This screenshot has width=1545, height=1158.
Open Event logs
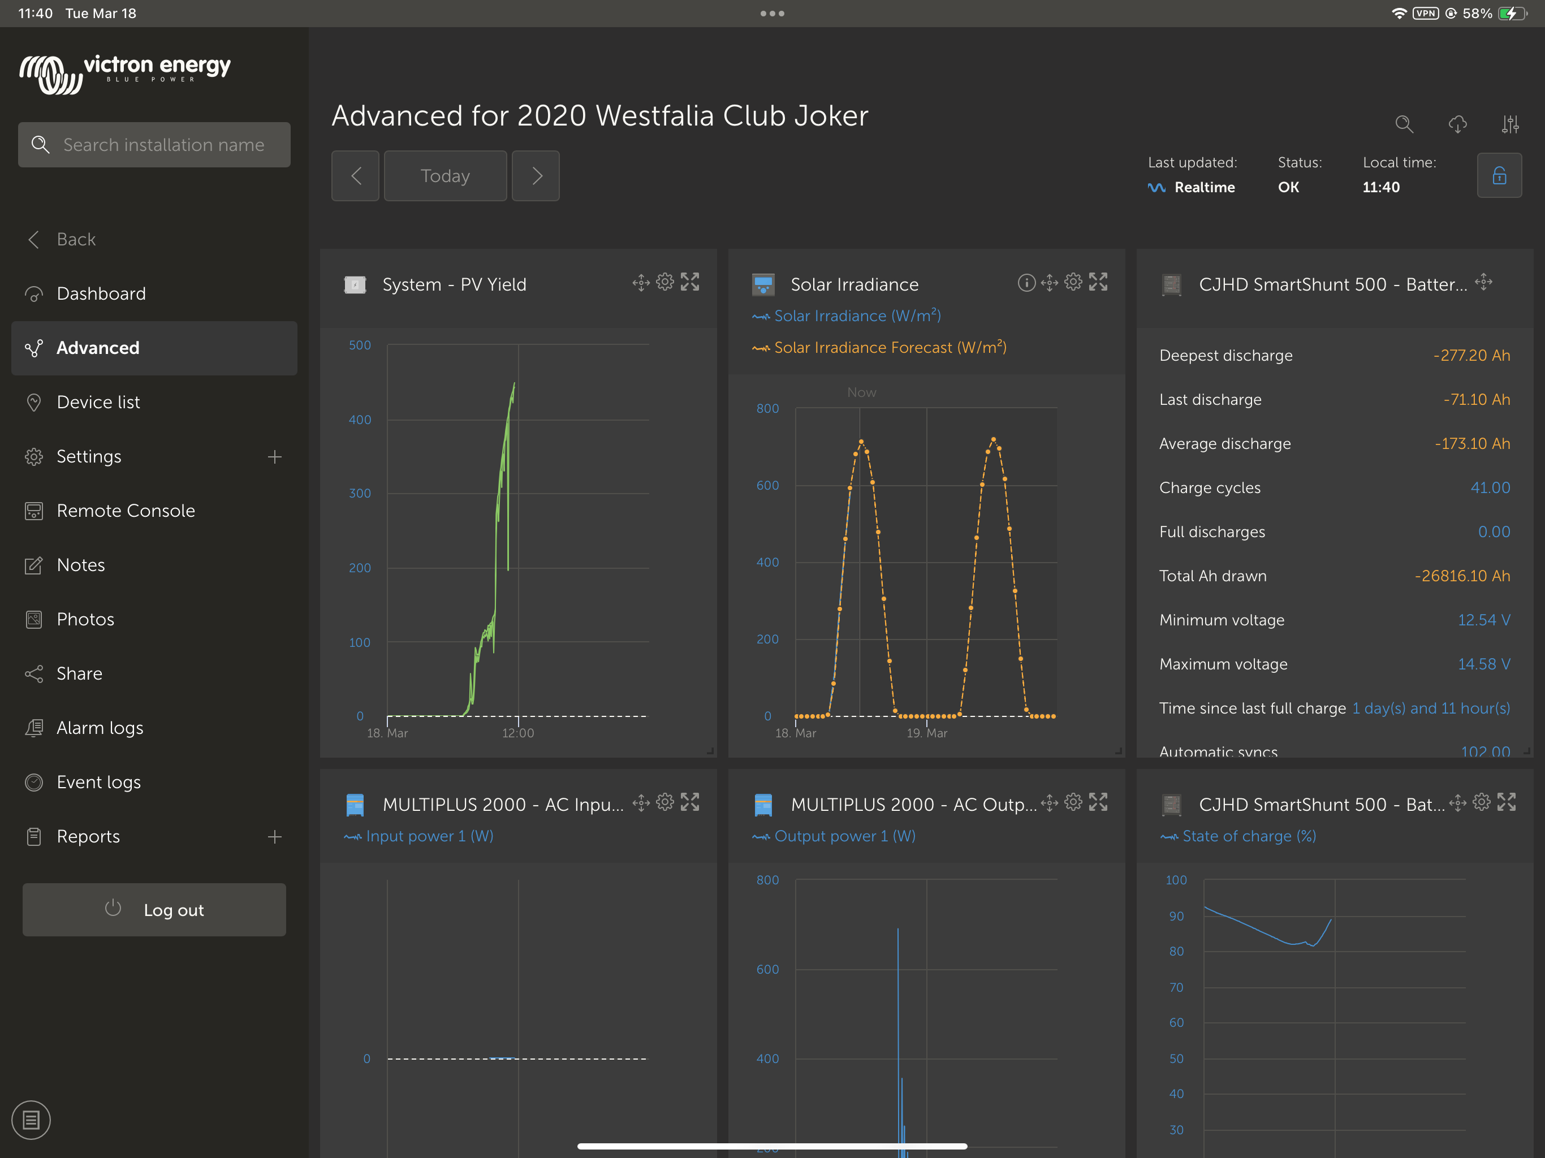click(x=154, y=782)
